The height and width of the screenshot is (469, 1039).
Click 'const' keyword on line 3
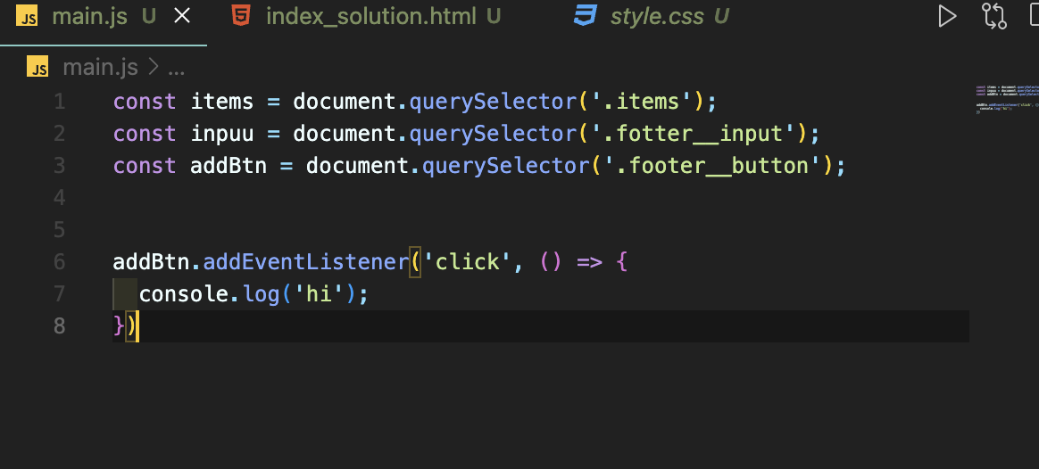145,165
